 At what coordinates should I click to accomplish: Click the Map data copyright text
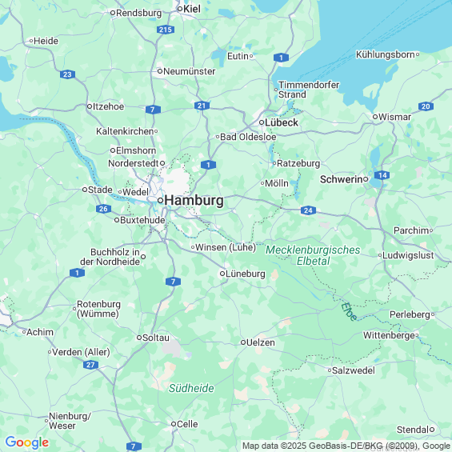346,446
